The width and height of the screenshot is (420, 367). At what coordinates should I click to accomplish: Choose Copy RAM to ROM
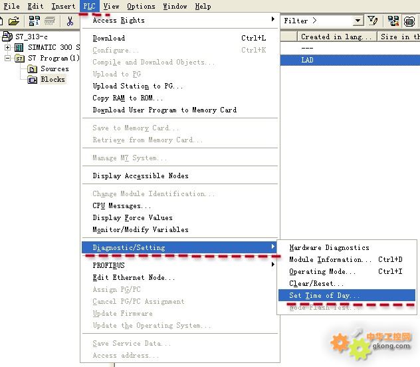[x=180, y=98]
